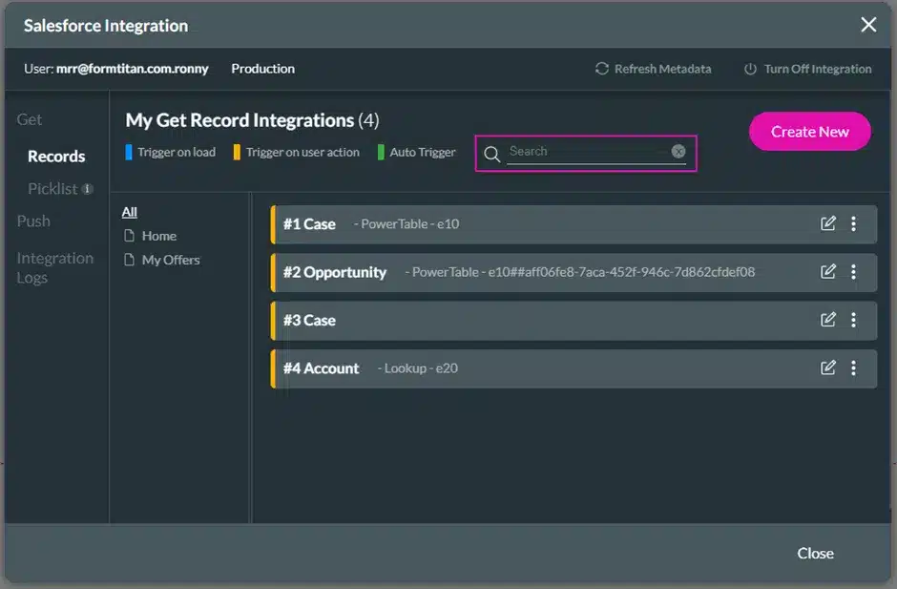Edit the #4 Account integration

[x=828, y=368]
